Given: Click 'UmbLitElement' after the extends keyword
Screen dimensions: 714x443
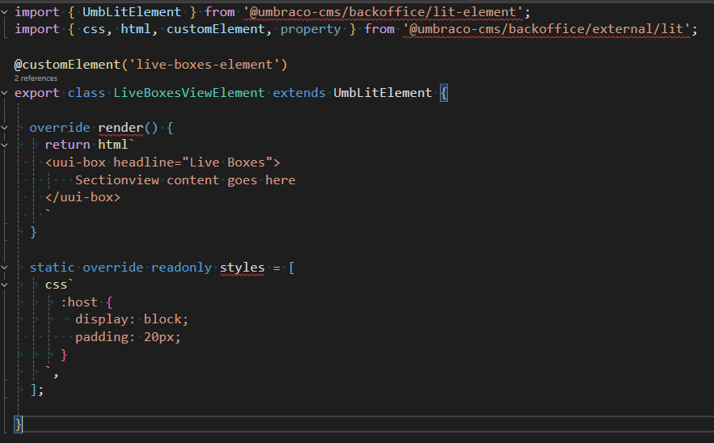Looking at the screenshot, I should 382,93.
